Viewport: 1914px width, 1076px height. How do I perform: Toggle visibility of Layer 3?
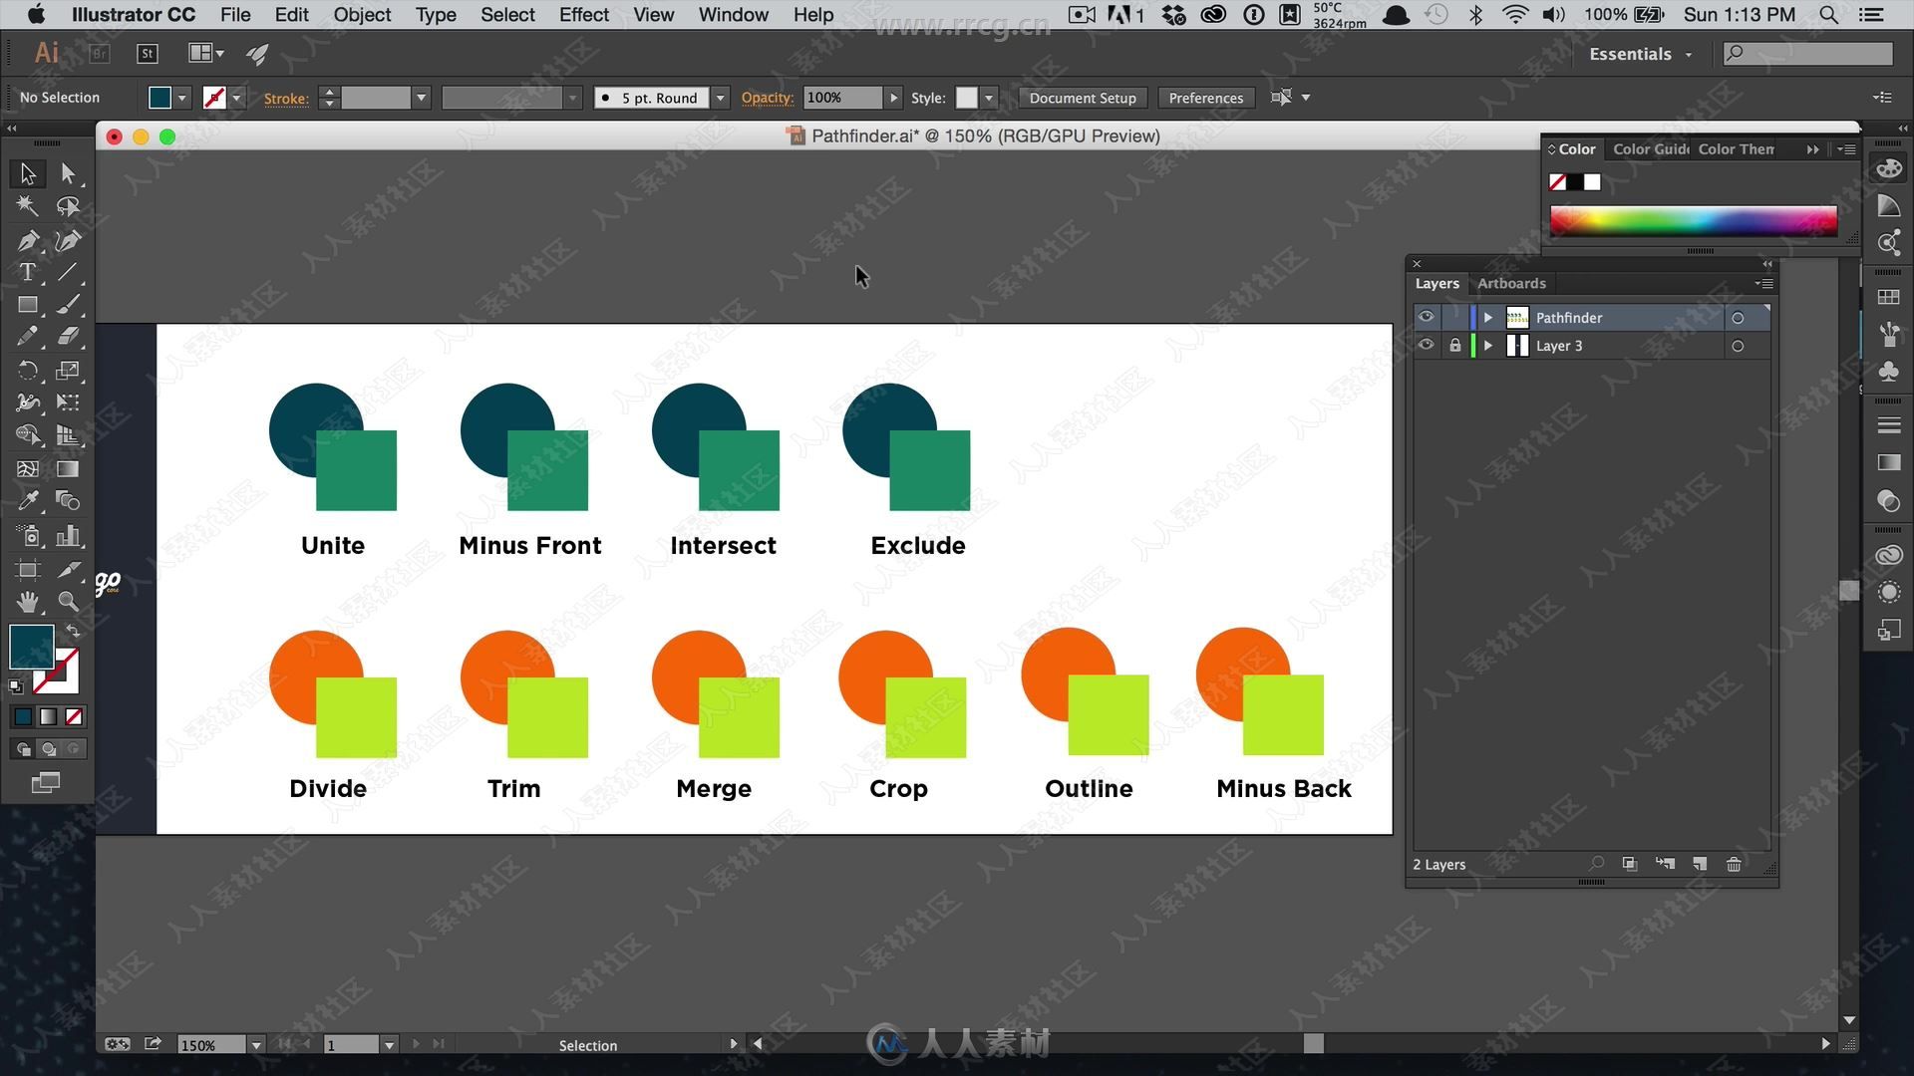click(x=1427, y=344)
